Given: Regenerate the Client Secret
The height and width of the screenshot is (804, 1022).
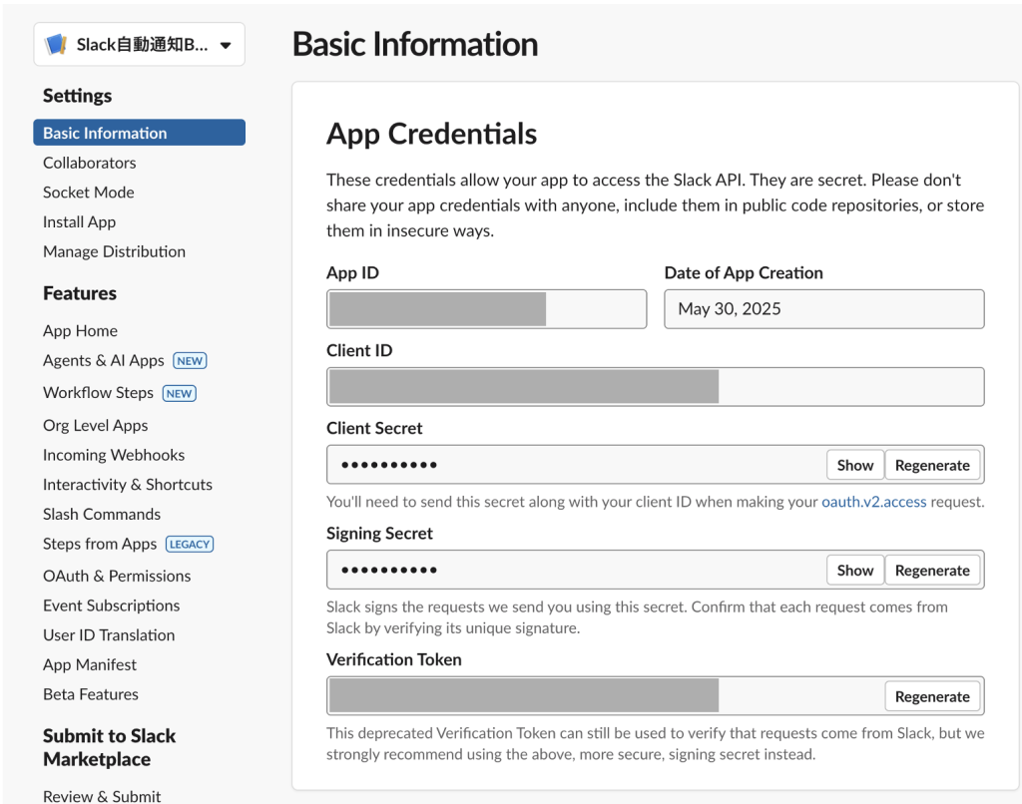Looking at the screenshot, I should (x=932, y=465).
